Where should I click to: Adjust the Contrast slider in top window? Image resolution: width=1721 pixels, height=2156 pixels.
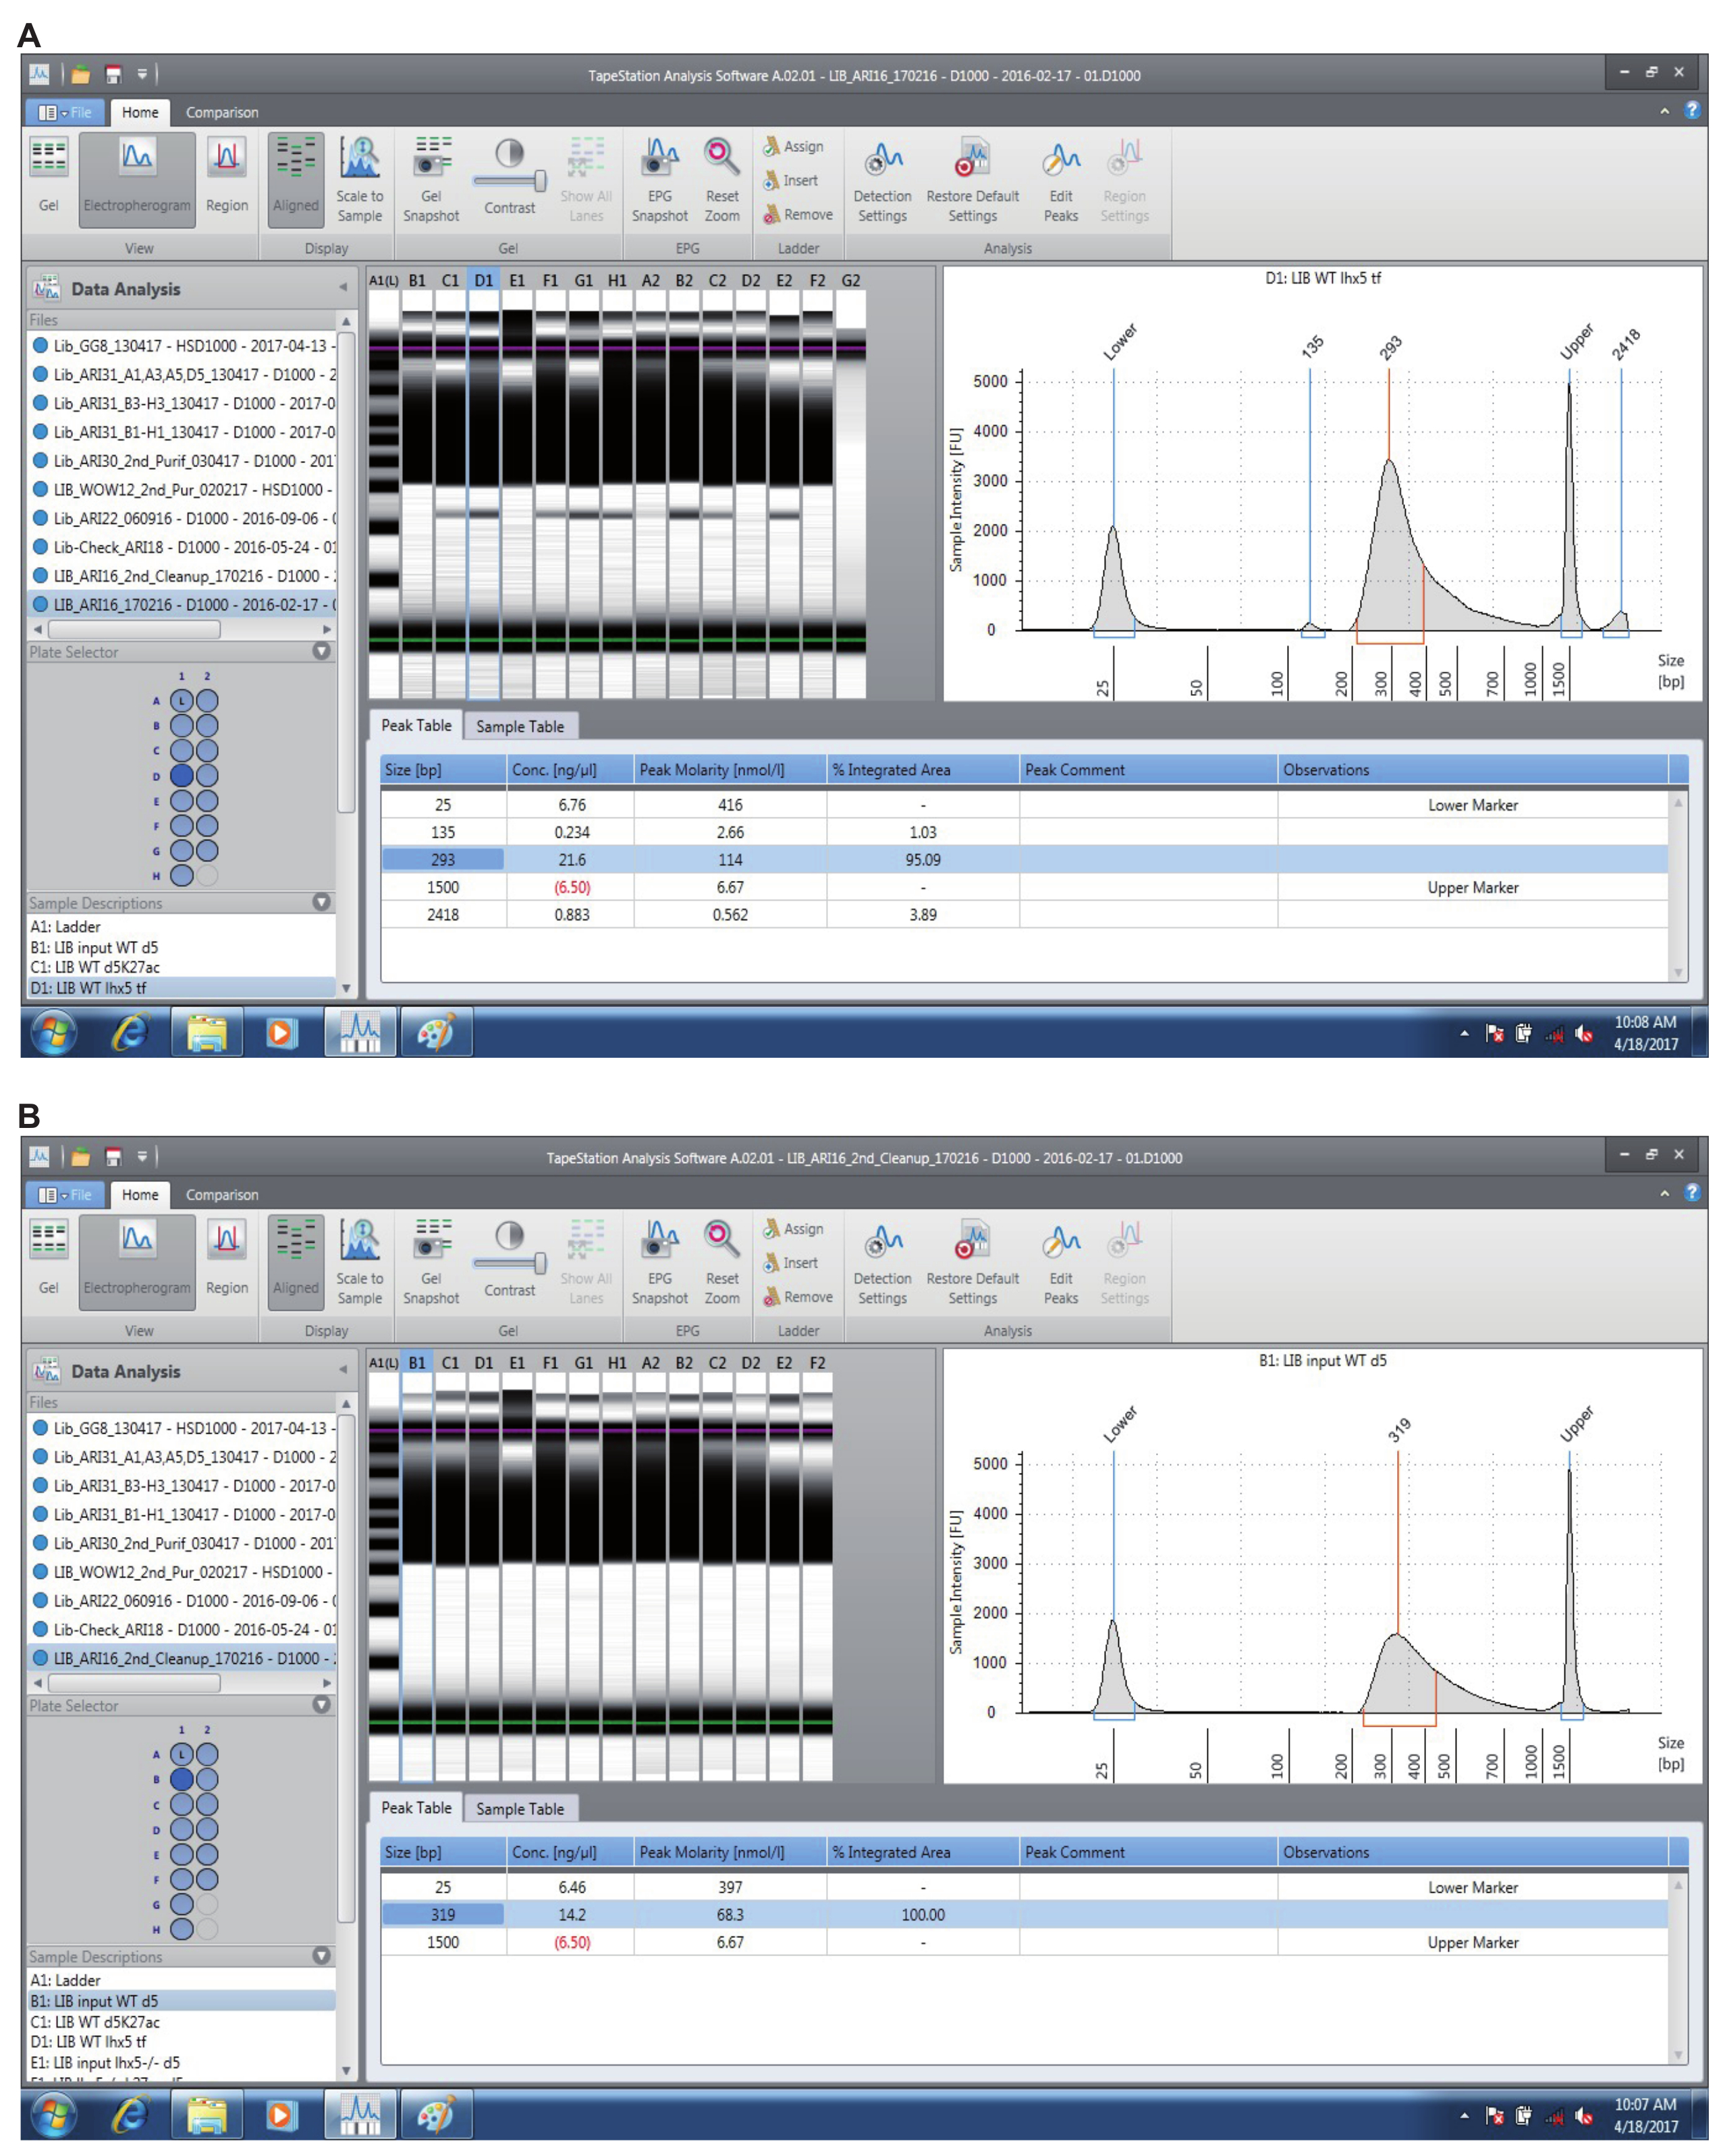tap(540, 180)
